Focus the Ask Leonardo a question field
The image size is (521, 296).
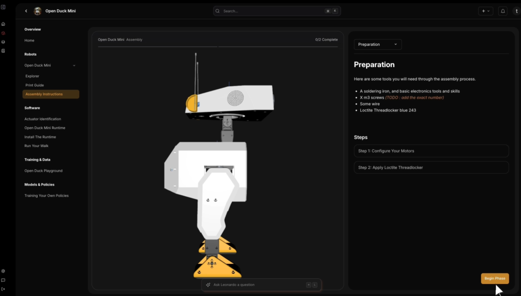261,285
